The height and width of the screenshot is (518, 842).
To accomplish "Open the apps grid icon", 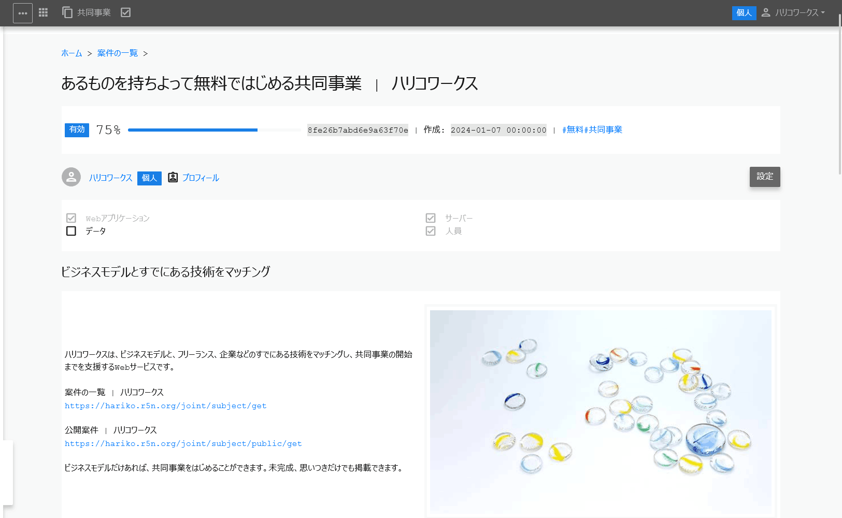I will [x=44, y=12].
